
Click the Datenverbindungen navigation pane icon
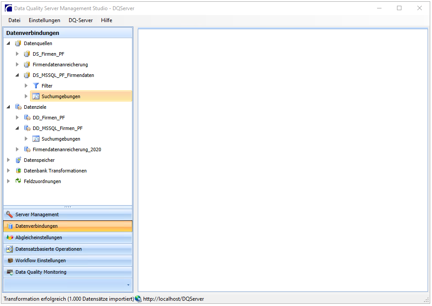coord(10,226)
